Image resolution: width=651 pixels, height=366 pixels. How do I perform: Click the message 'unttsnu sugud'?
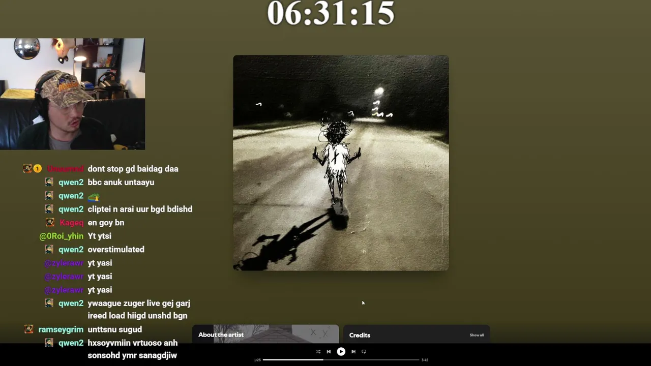[x=114, y=329]
